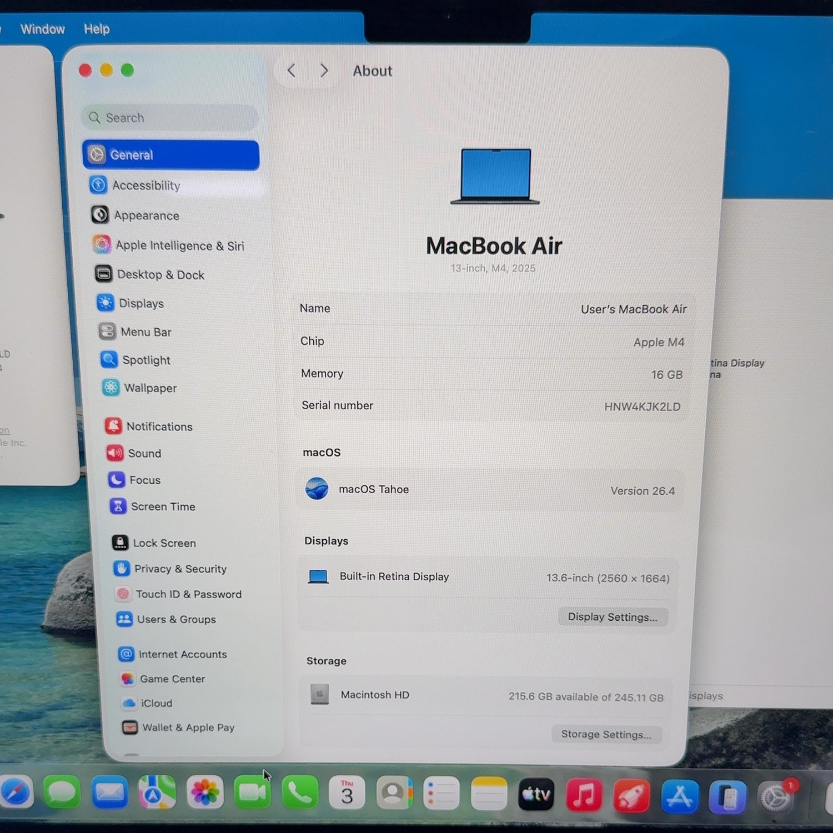Open Calendar from the Dock
This screenshot has height=833, width=833.
click(347, 794)
